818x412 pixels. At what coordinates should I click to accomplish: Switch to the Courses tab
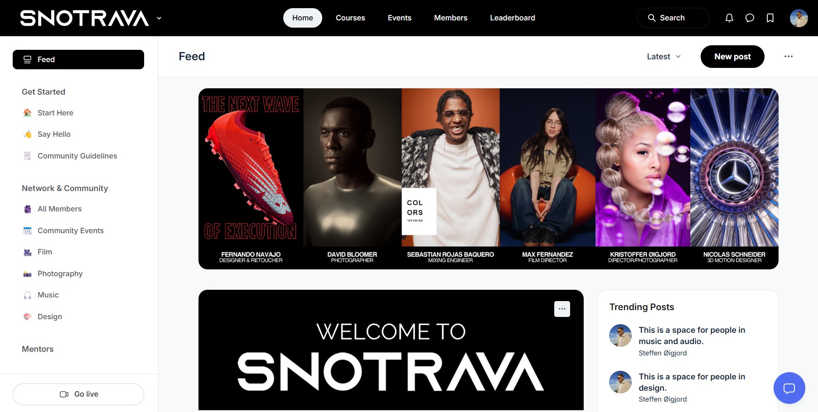tap(350, 18)
